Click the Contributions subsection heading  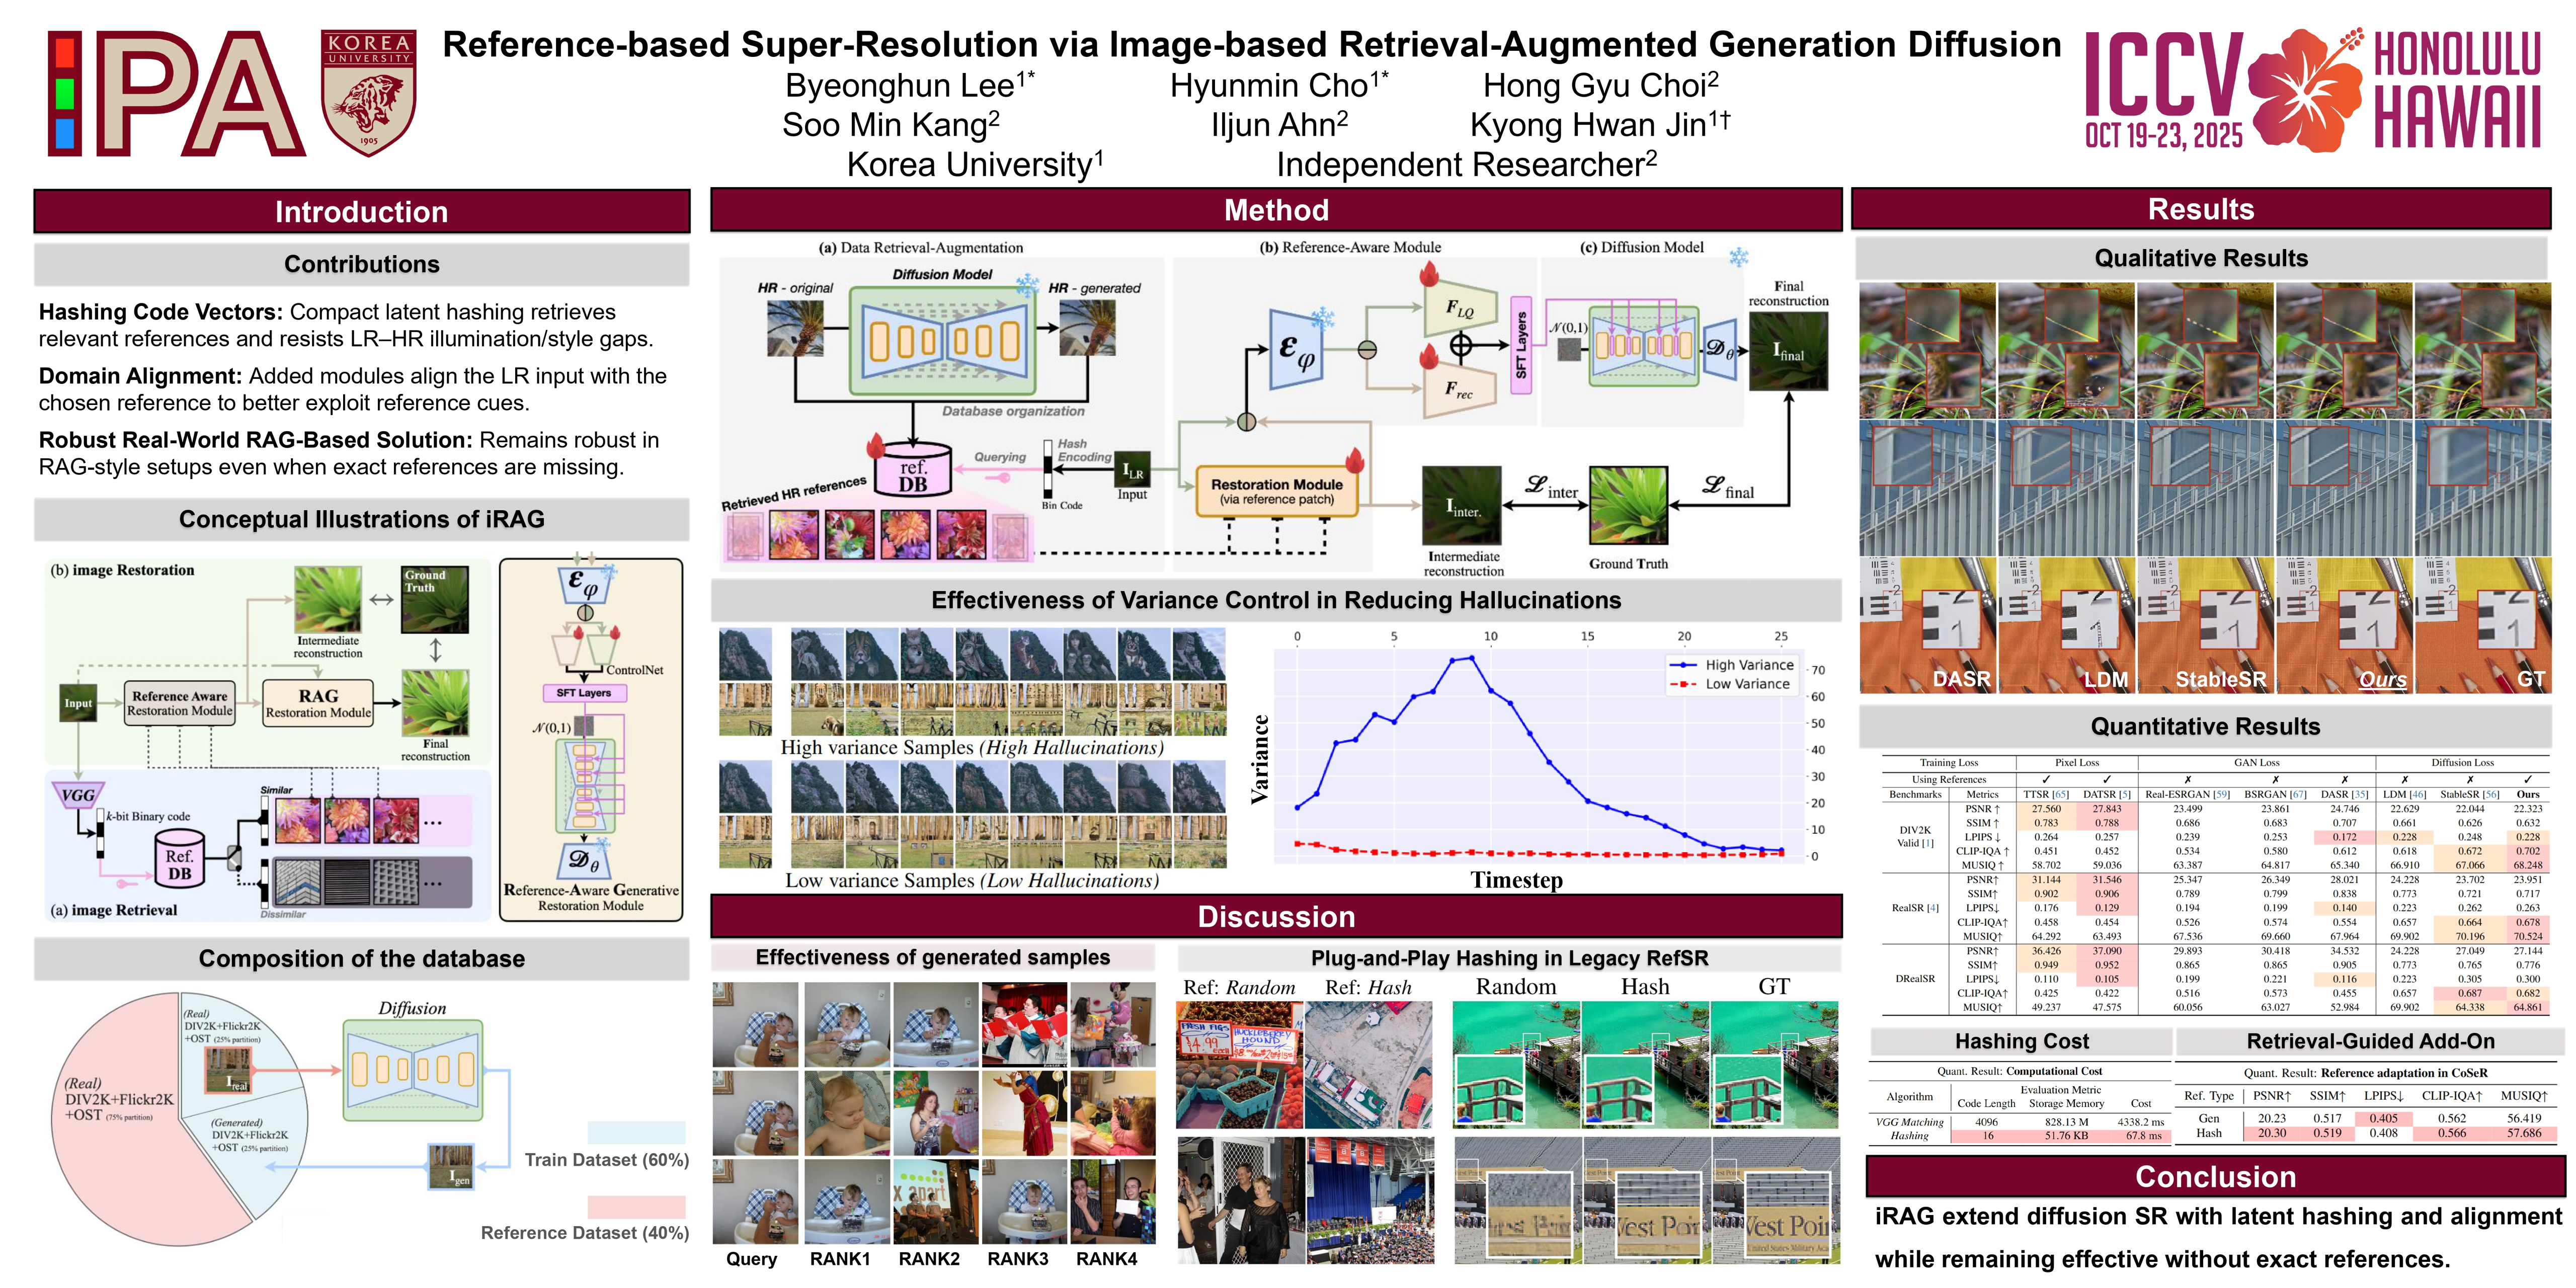coord(361,264)
